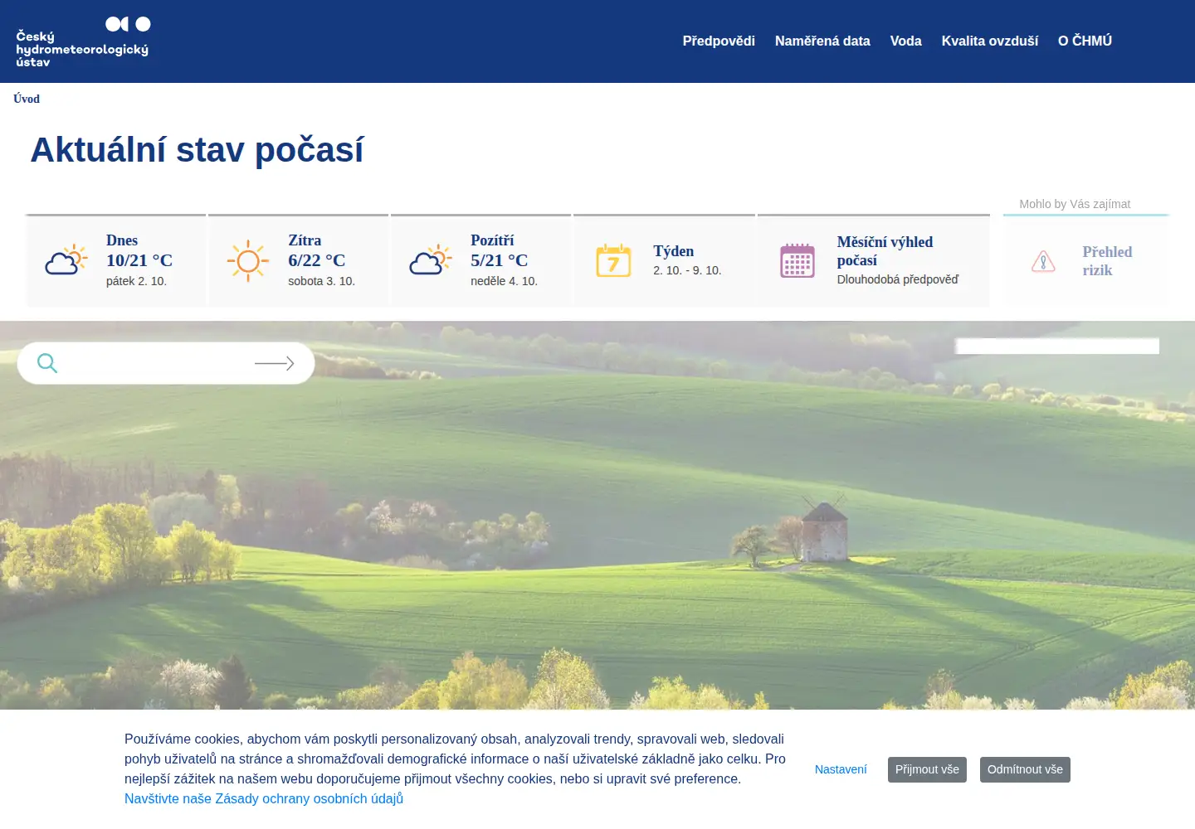Click the '2. 10. - 9. 10.' date range
The width and height of the screenshot is (1195, 829).
click(x=687, y=270)
